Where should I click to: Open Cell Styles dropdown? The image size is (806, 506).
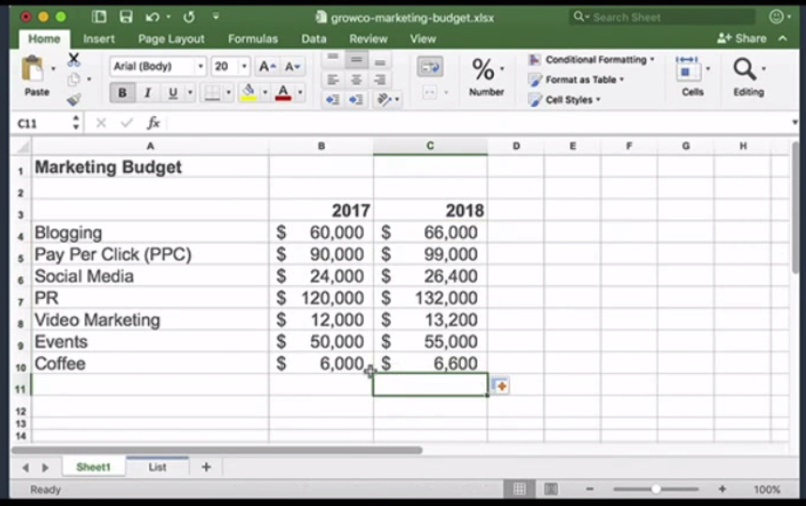pos(564,99)
